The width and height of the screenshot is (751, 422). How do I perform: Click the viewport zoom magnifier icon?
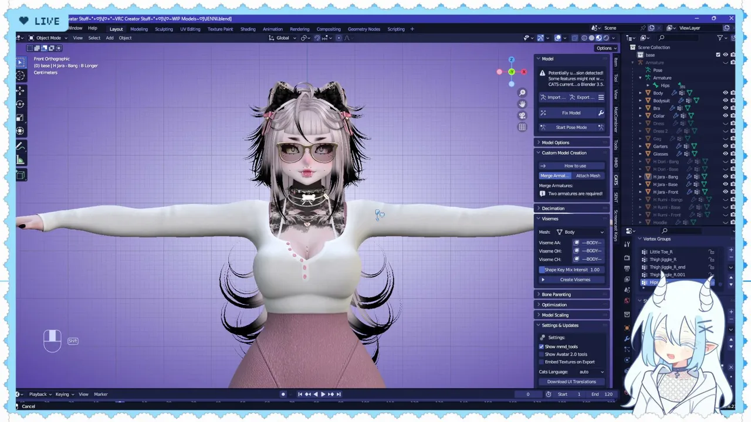click(x=522, y=93)
